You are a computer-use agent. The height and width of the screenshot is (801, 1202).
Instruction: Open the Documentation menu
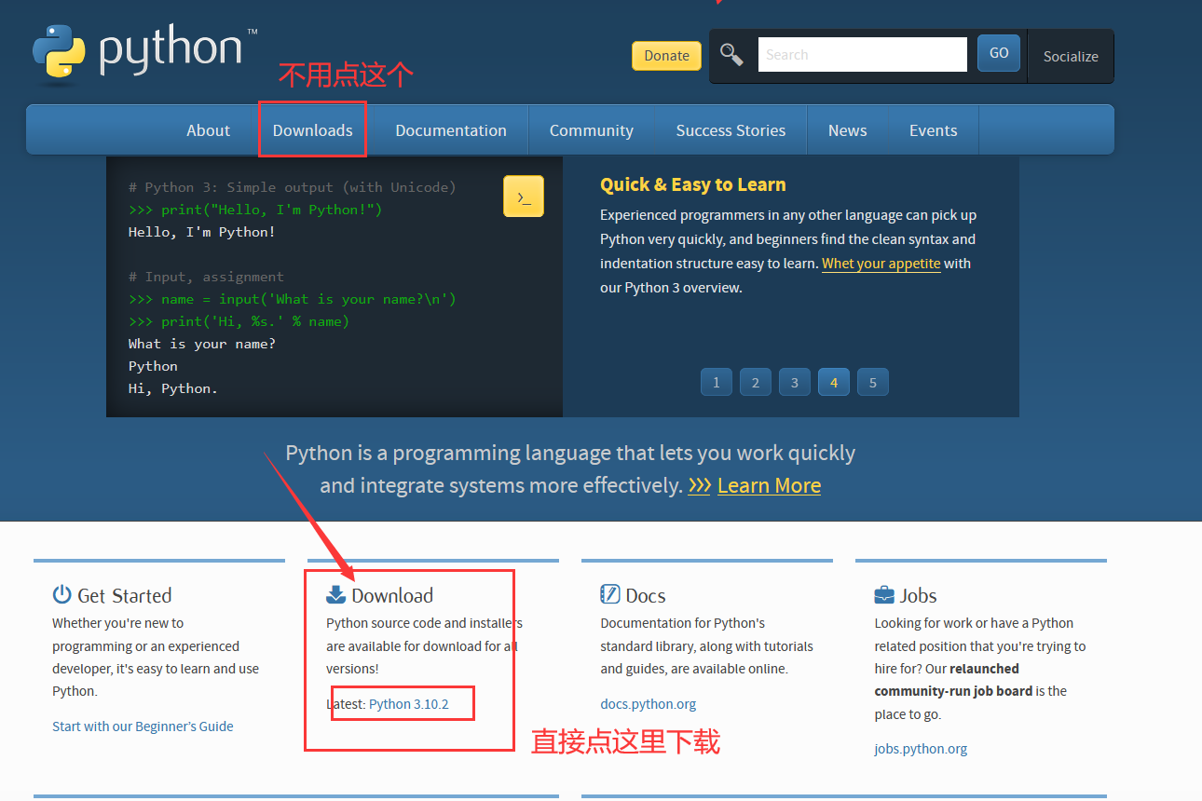(451, 130)
